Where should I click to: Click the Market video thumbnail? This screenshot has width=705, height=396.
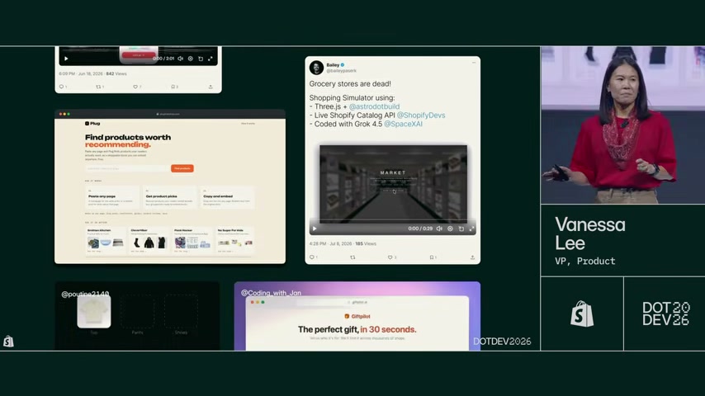393,183
